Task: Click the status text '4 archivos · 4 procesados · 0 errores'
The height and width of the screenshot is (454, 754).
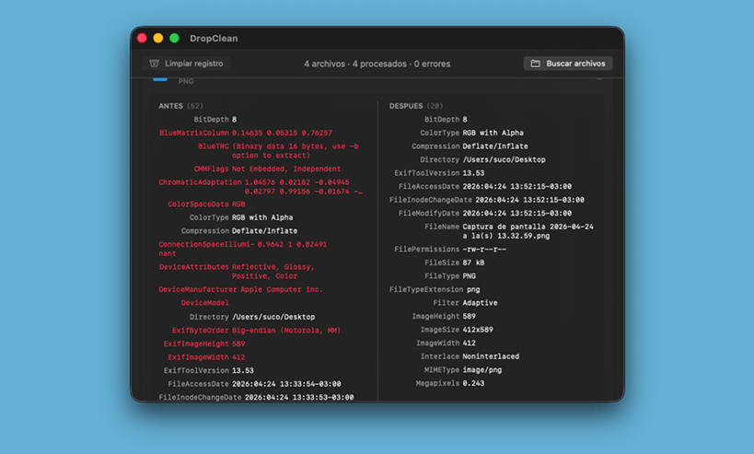Action: [x=377, y=64]
